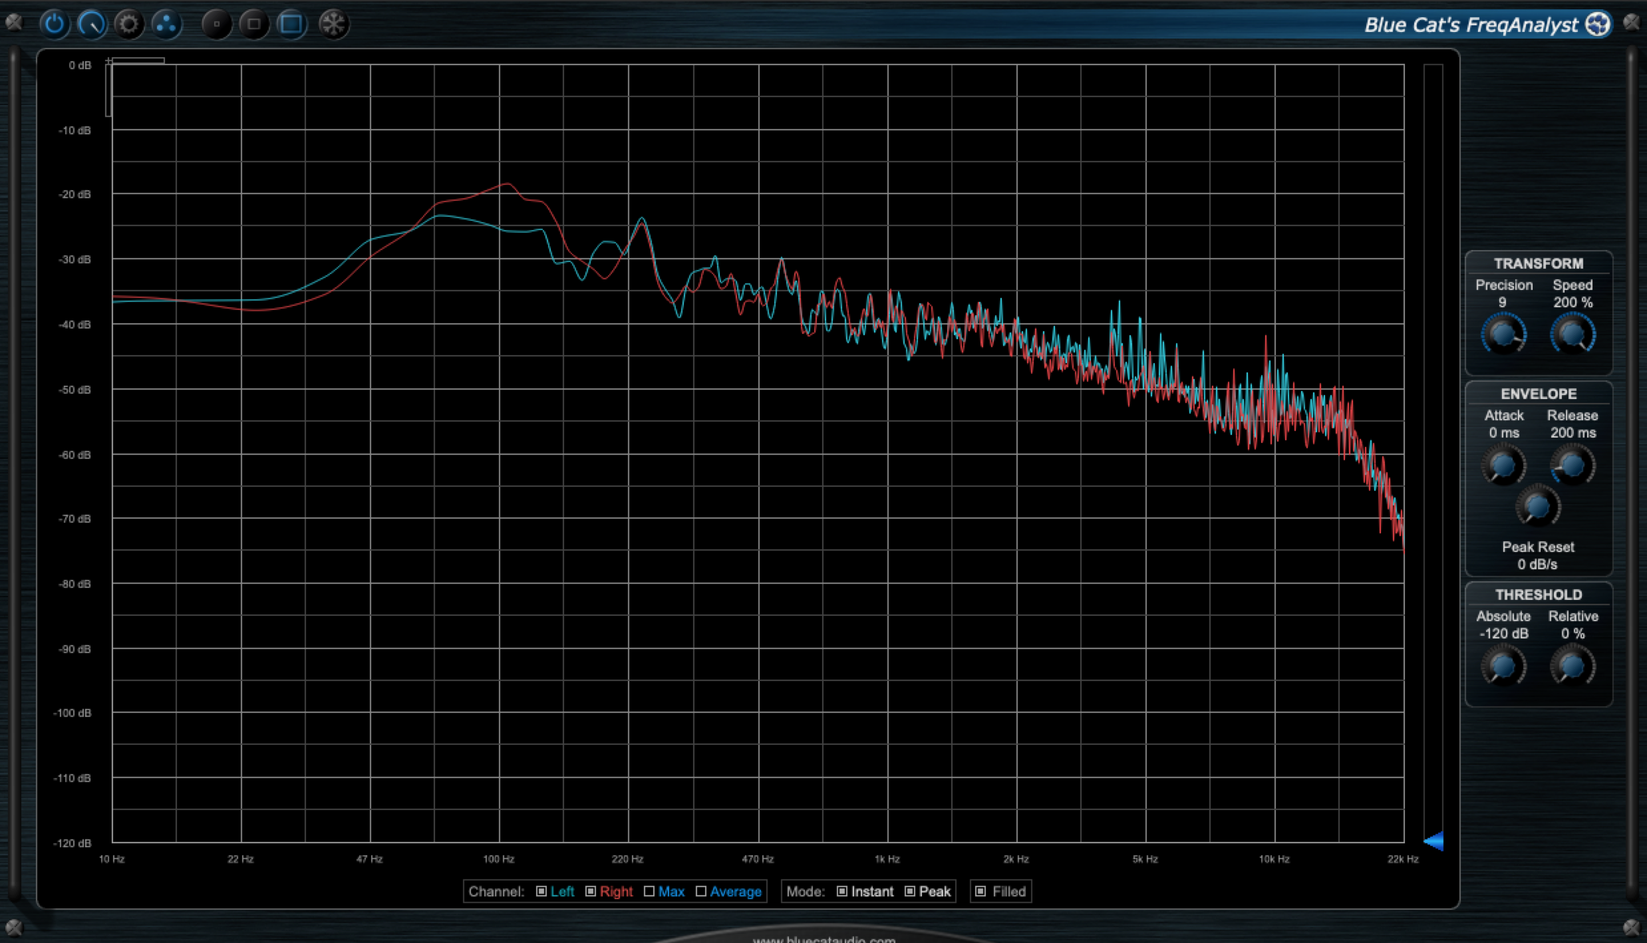1647x943 pixels.
Task: Click the power bypass button
Action: (x=55, y=25)
